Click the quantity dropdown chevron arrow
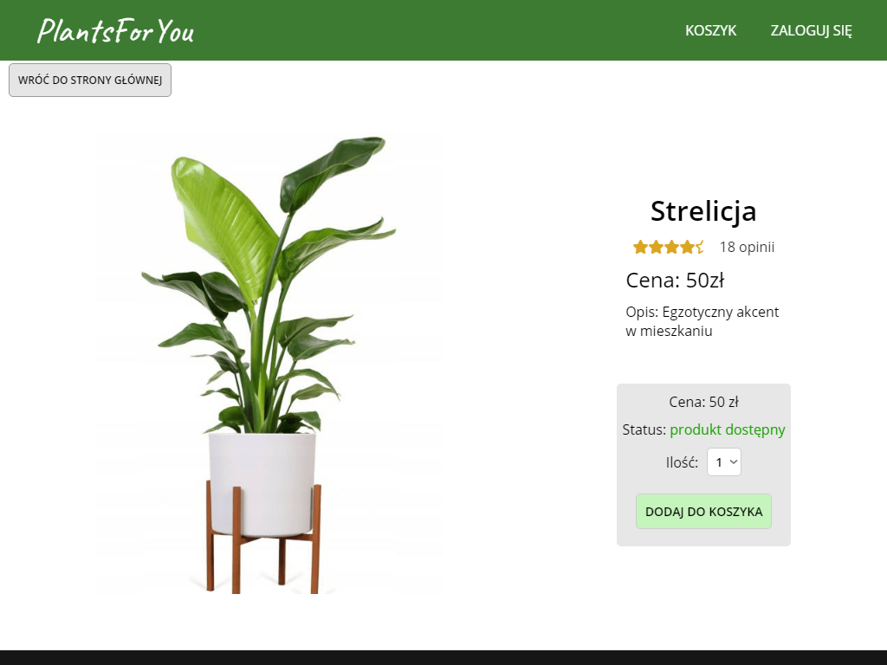The image size is (887, 665). point(734,462)
